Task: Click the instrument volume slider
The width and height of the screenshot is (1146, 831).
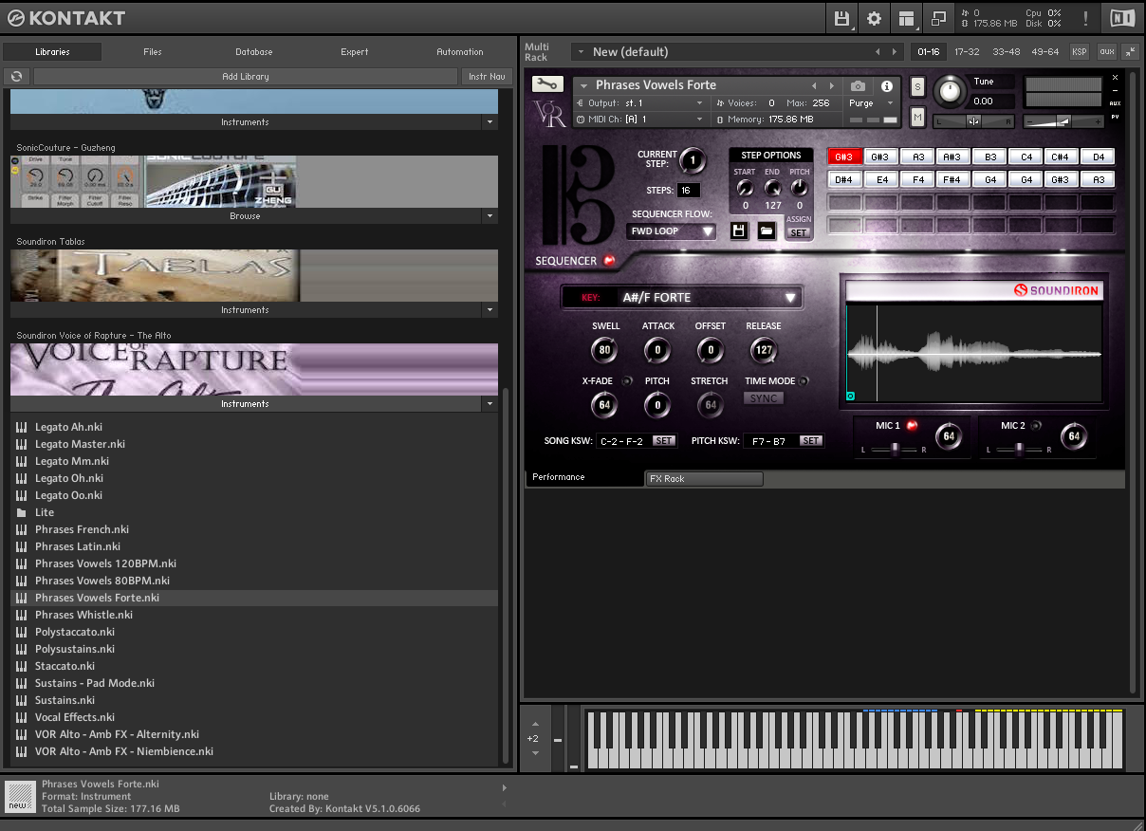Action: click(x=1063, y=120)
